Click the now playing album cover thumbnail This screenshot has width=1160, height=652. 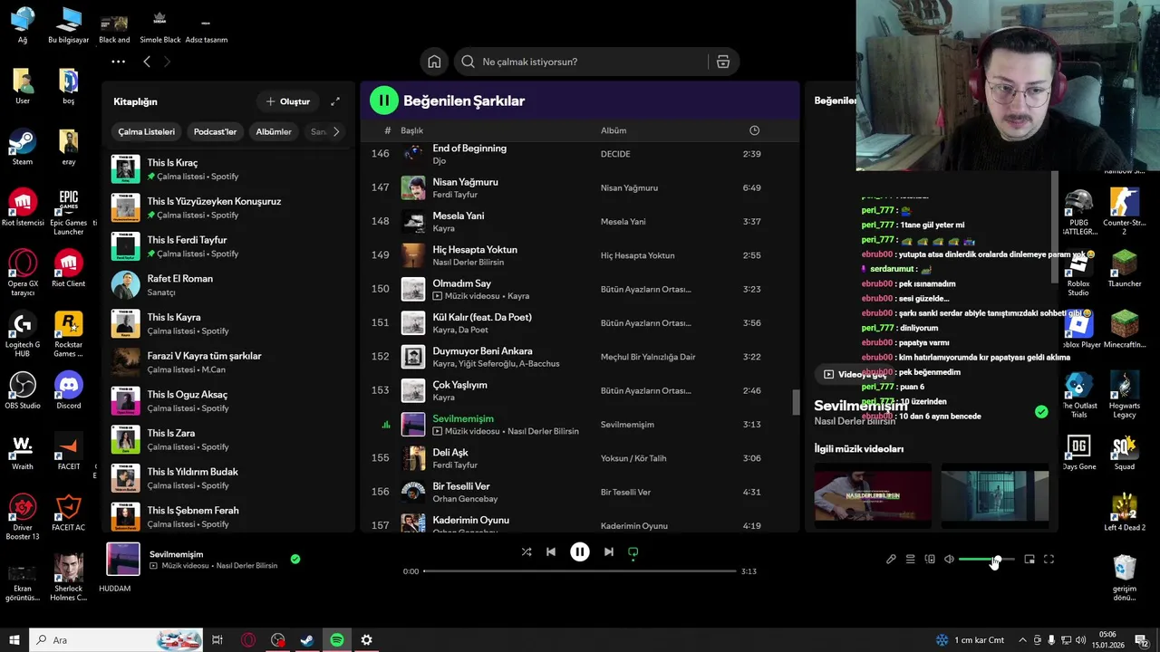point(123,559)
